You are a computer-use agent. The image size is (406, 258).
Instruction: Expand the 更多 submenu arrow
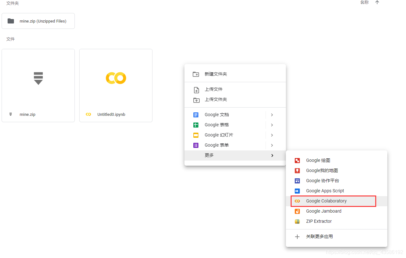(x=272, y=155)
